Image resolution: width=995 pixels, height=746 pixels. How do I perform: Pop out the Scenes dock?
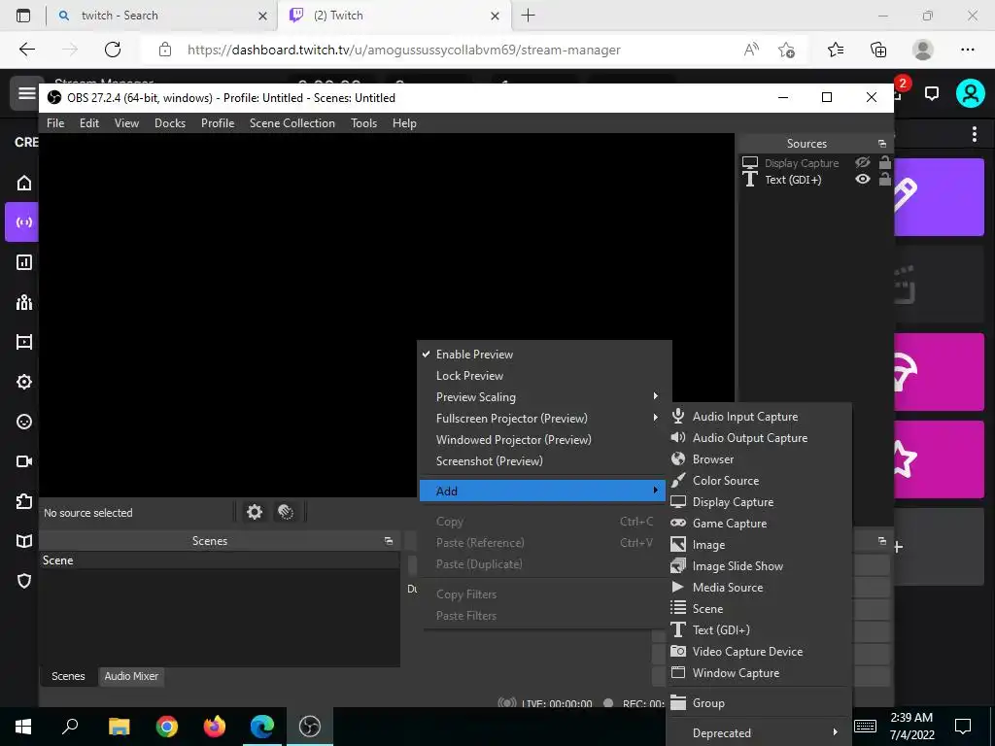coord(389,541)
